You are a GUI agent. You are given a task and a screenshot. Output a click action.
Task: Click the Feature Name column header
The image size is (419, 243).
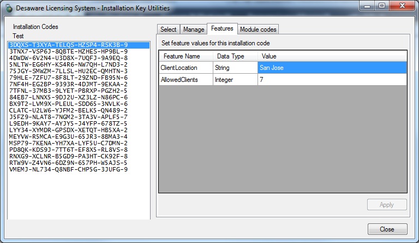click(186, 56)
